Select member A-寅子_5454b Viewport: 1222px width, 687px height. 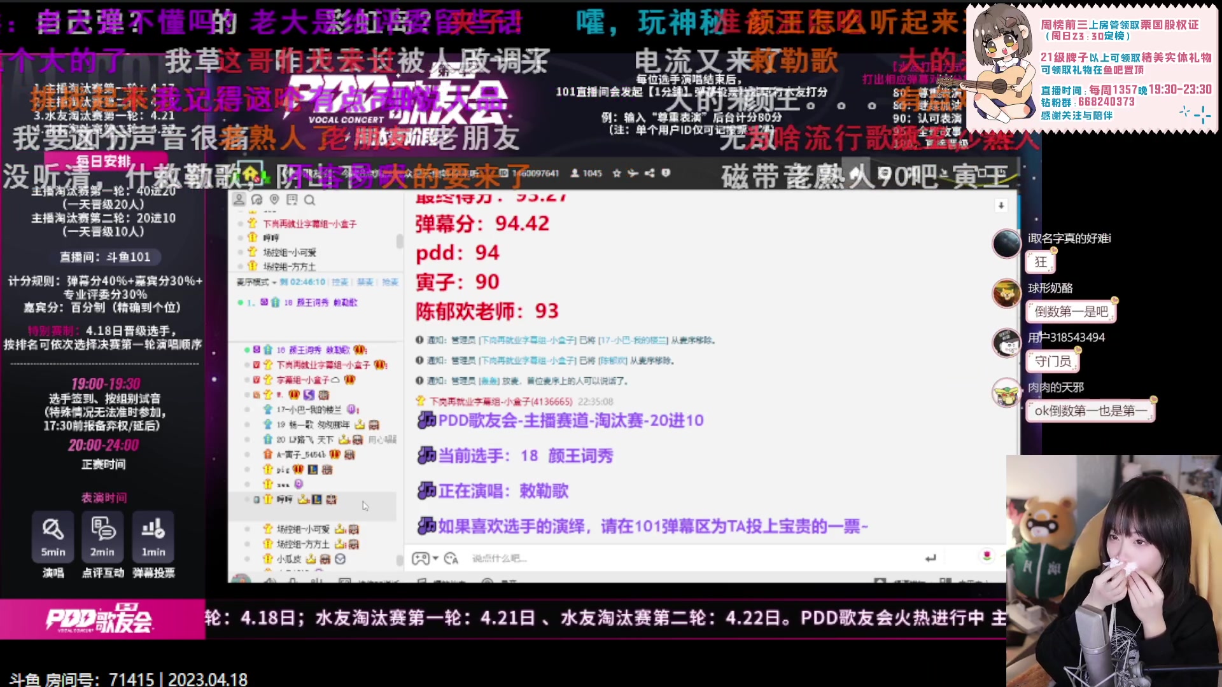[x=301, y=455]
